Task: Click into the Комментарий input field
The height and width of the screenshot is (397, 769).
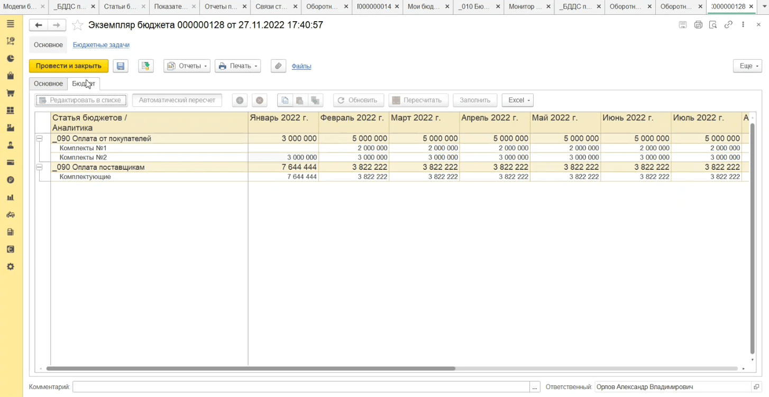Action: 301,387
